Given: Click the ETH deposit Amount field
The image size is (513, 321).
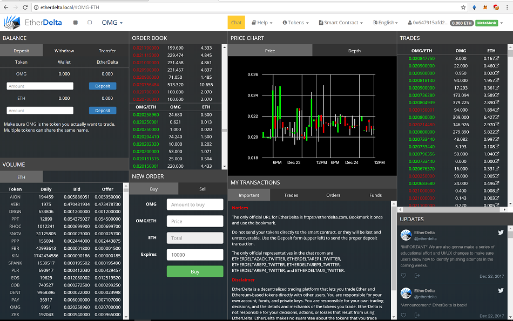Looking at the screenshot, I should (x=40, y=111).
